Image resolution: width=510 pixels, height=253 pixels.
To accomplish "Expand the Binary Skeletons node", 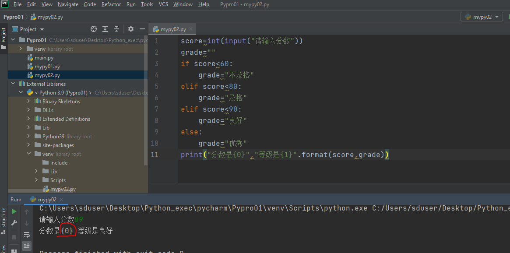I will (29, 102).
